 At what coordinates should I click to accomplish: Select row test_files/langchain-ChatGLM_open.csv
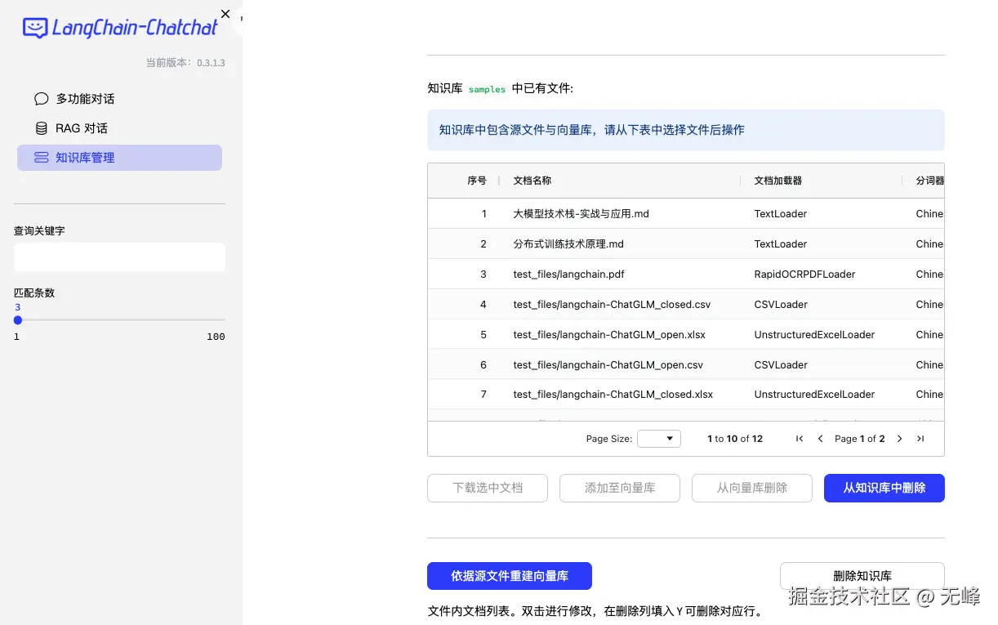pos(686,365)
